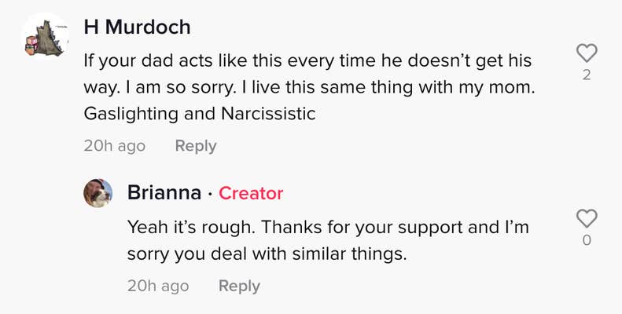Reply to Brianna's creator response
Viewport: 622px width, 314px height.
click(239, 286)
